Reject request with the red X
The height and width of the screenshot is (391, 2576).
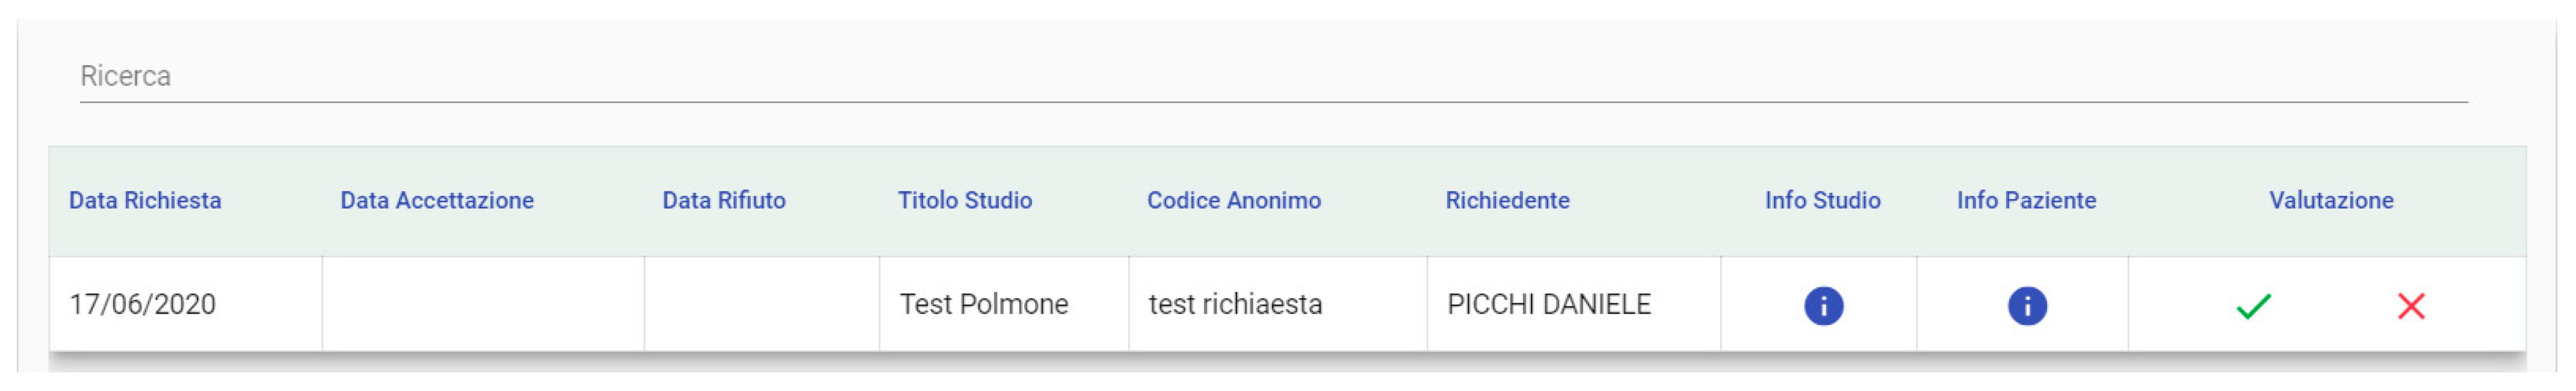click(x=2410, y=306)
